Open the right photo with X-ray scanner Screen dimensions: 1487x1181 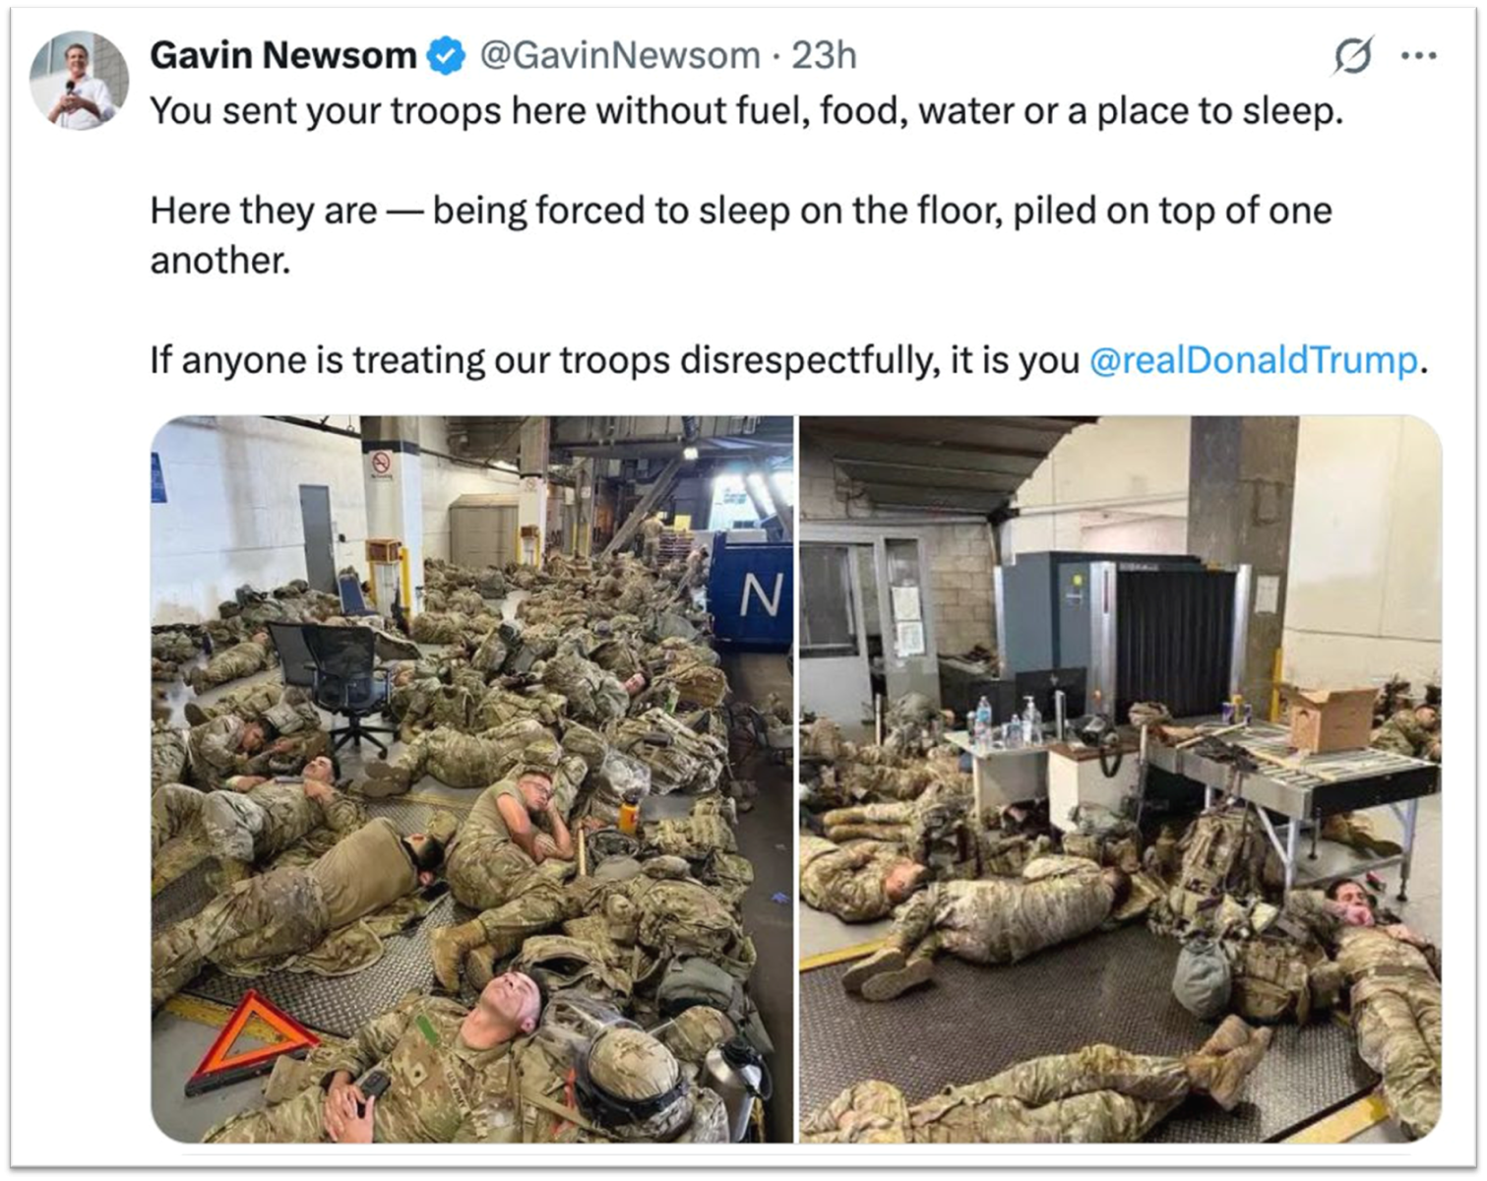pos(1120,778)
